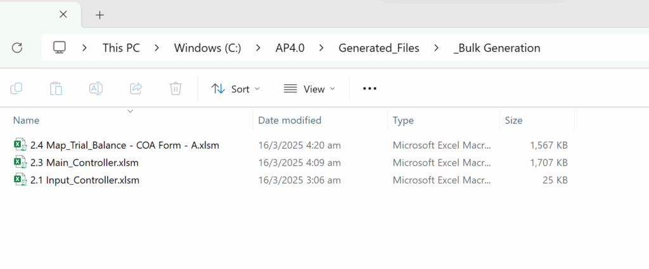Select the 2.3 Main_Controller.xlsm Excel file icon

(x=20, y=163)
